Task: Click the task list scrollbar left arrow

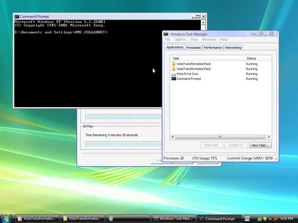Action: coord(173,137)
